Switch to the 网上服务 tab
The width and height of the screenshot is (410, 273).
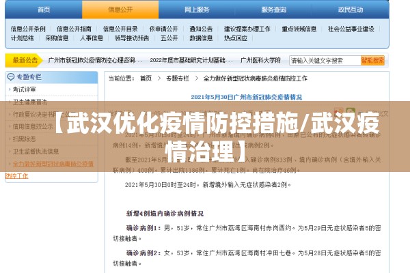[x=197, y=10]
